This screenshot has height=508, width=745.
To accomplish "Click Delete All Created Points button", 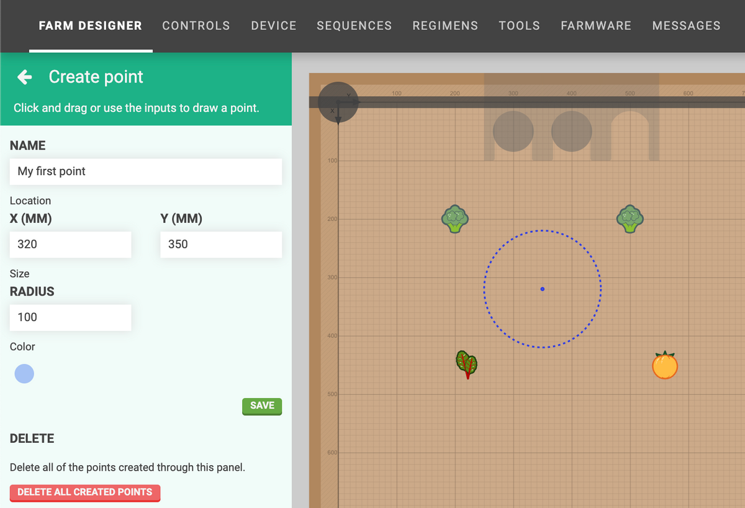I will coord(85,492).
